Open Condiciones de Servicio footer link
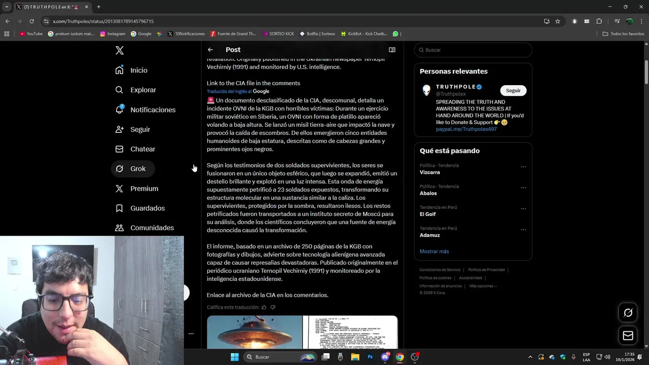Viewport: 649px width, 365px height. 440,270
